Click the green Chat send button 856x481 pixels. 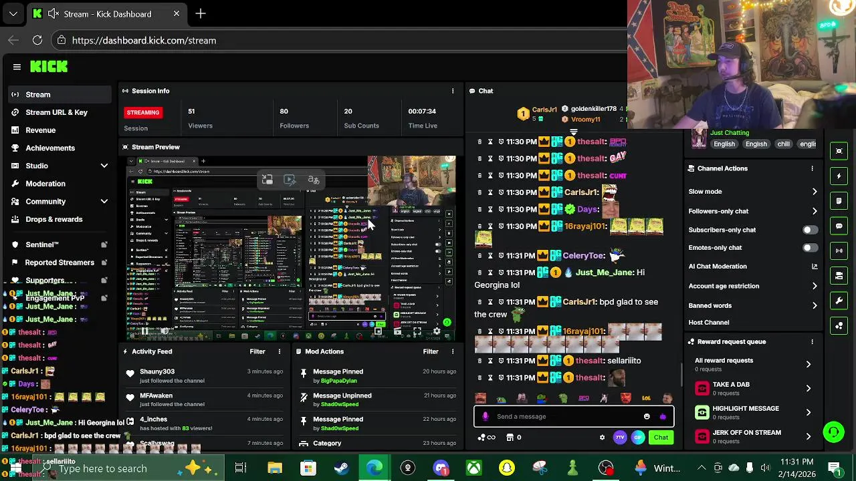click(661, 438)
